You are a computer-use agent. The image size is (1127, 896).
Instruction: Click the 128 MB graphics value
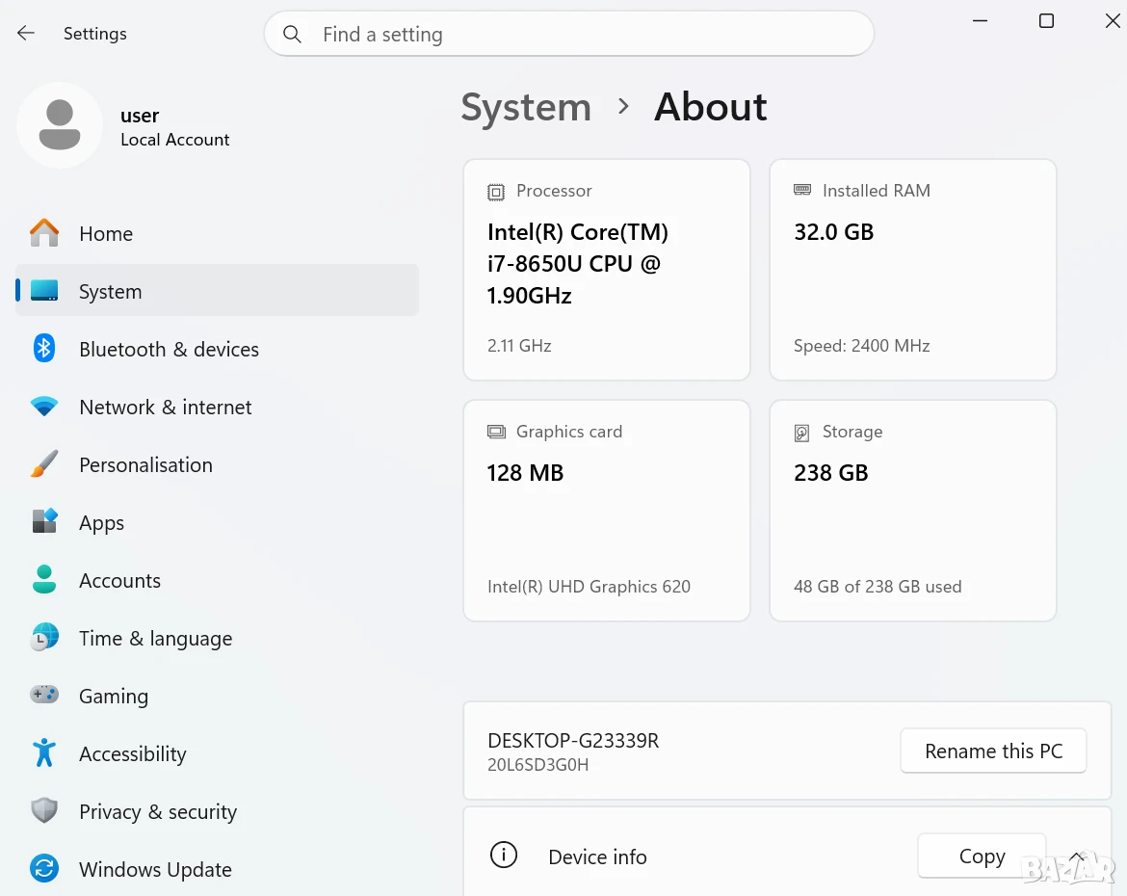525,472
